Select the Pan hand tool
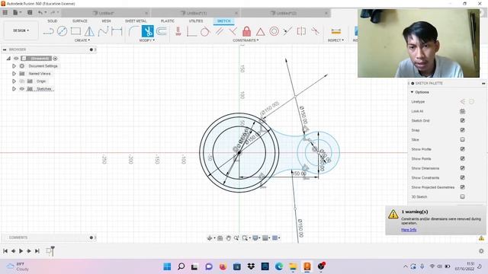The image size is (488, 274). click(229, 238)
